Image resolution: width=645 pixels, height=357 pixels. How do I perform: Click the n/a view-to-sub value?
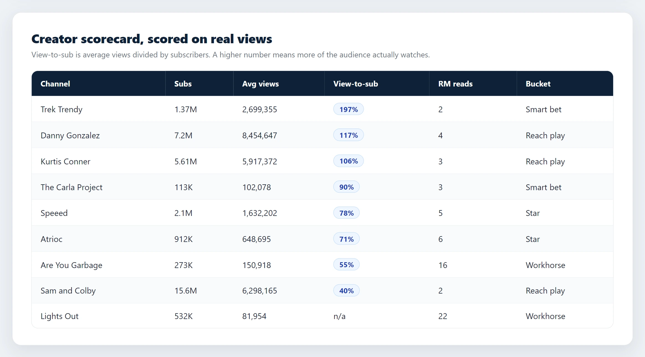339,316
